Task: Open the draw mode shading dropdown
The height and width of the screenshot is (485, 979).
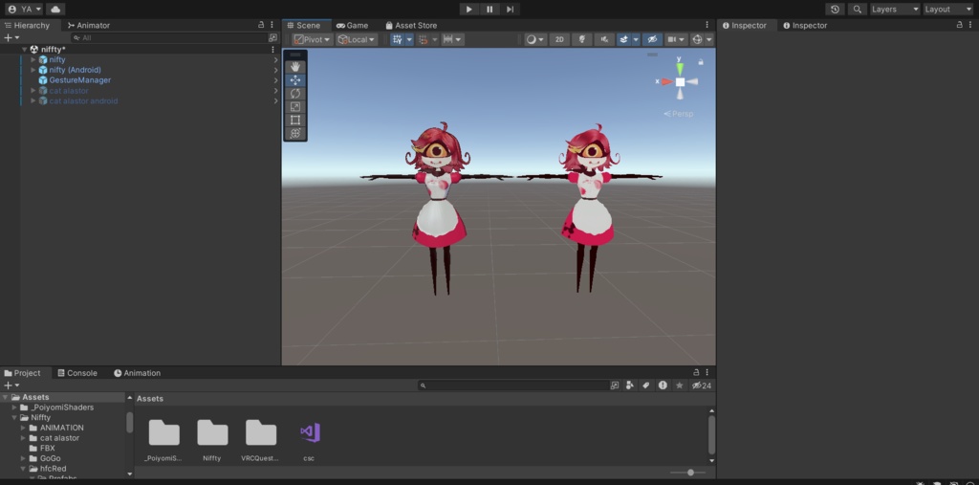Action: click(x=535, y=39)
